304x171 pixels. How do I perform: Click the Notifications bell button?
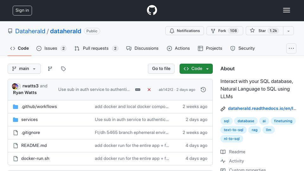tap(184, 31)
